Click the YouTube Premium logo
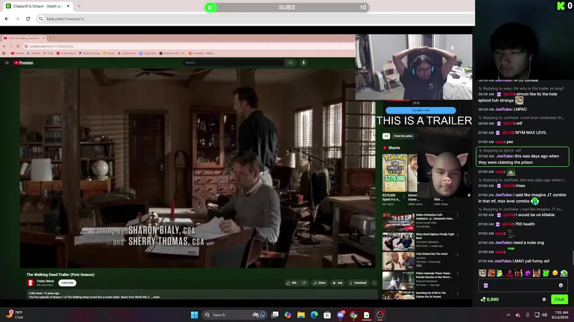Viewport: 574px width, 322px height. [23, 63]
